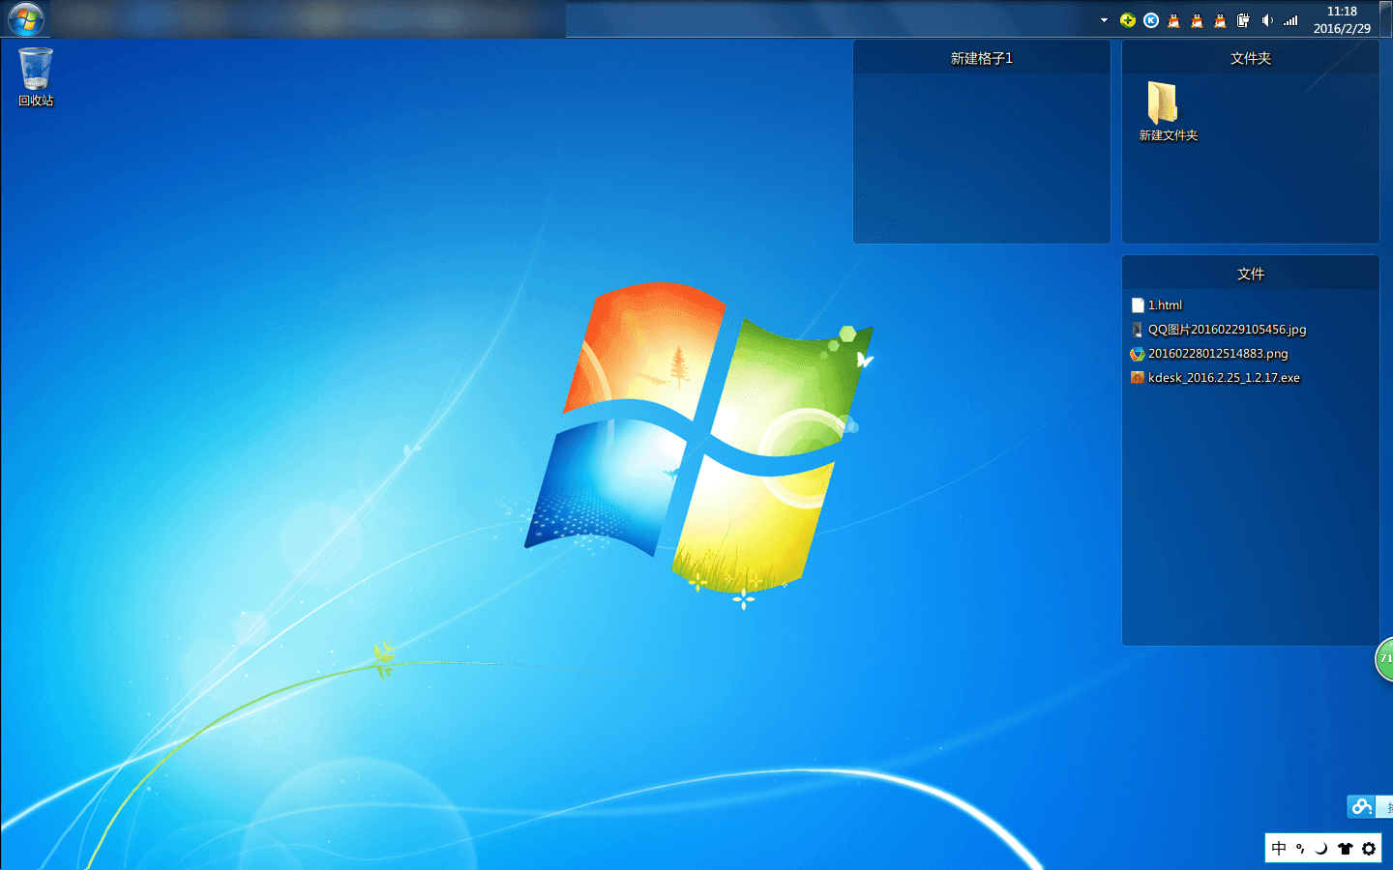Click the QQ penguin beside the power plug icon
The height and width of the screenshot is (870, 1393).
(x=1220, y=20)
